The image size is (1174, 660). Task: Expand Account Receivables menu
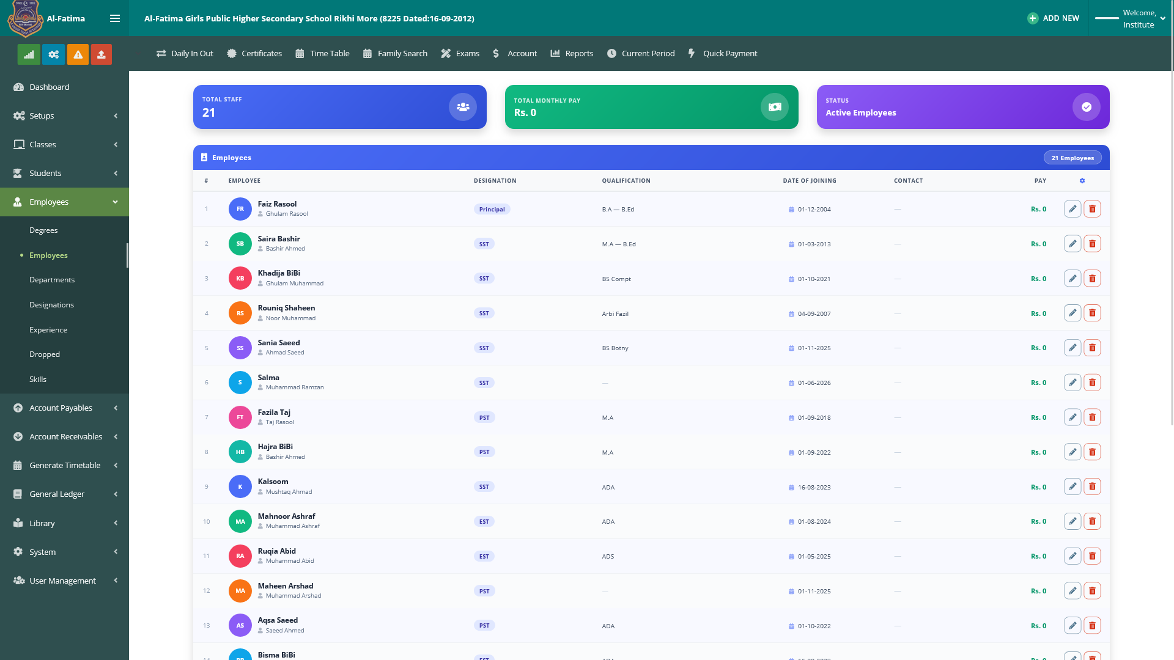tap(64, 436)
